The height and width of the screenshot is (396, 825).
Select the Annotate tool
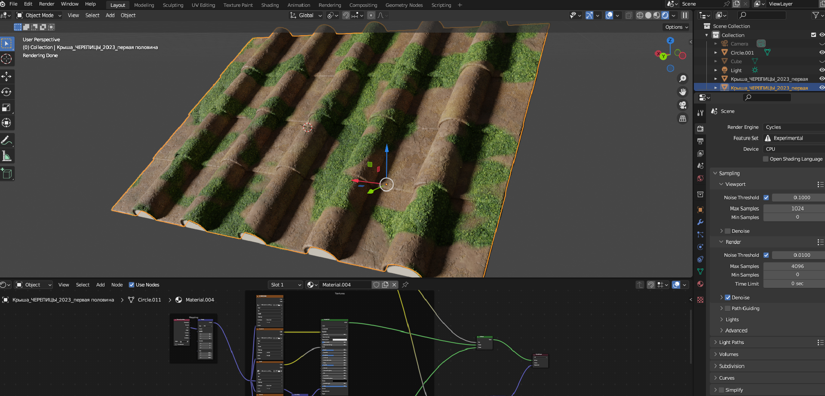pyautogui.click(x=6, y=140)
